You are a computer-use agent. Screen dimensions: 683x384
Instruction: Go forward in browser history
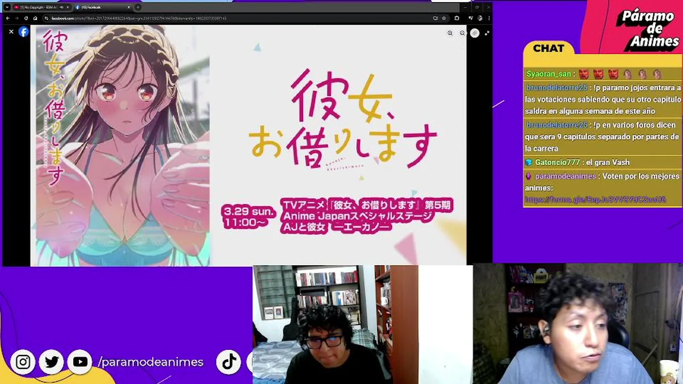[17, 18]
